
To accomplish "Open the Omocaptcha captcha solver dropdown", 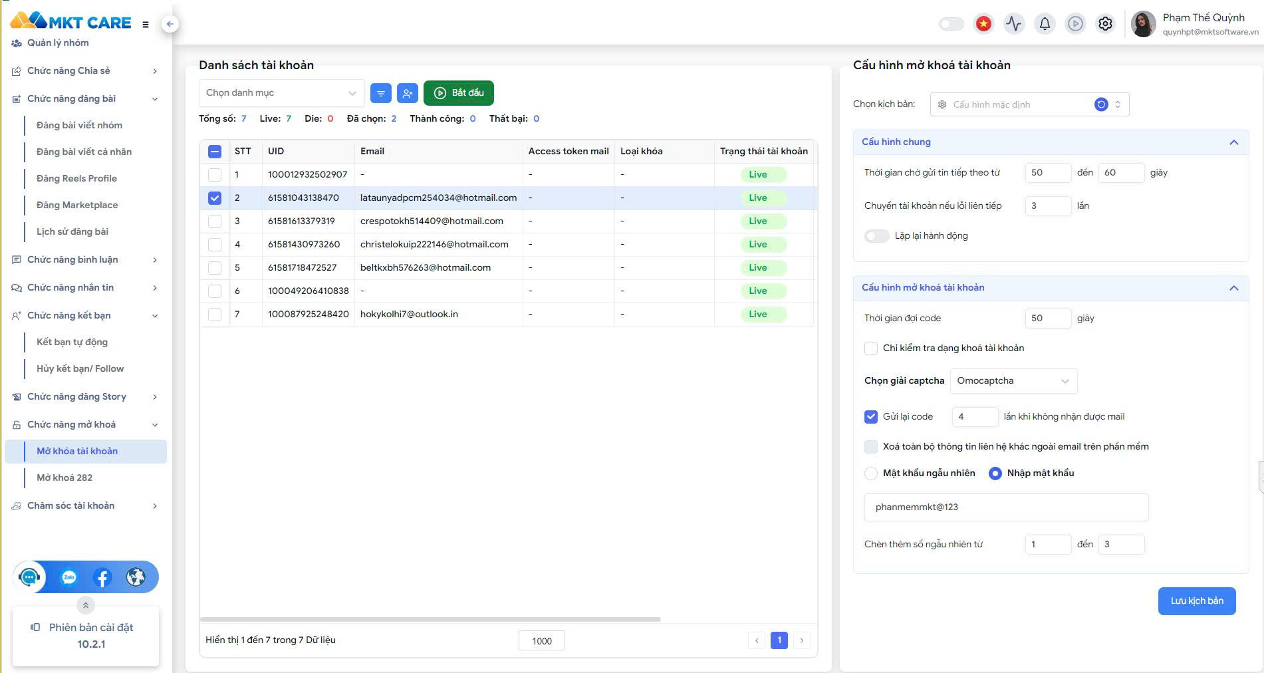I will pyautogui.click(x=1013, y=381).
